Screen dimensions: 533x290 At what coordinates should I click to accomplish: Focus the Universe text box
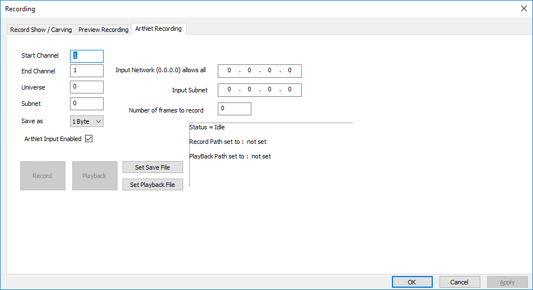[87, 87]
